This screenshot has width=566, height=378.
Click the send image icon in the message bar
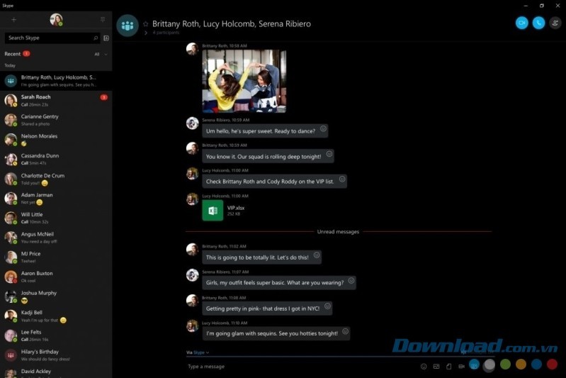click(x=436, y=367)
